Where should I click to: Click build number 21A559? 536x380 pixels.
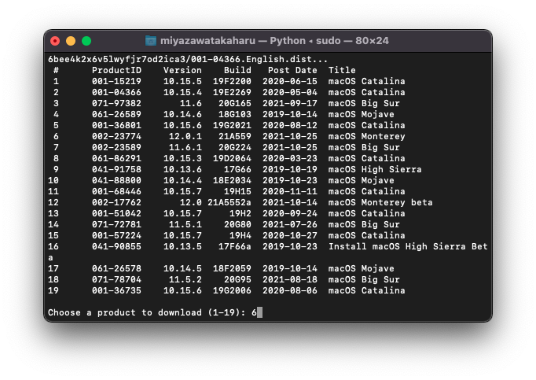click(x=235, y=137)
